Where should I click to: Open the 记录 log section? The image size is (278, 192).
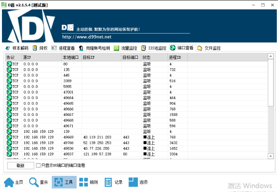coord(114,182)
